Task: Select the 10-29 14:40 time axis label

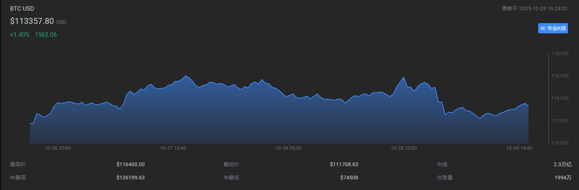Action: [x=519, y=148]
